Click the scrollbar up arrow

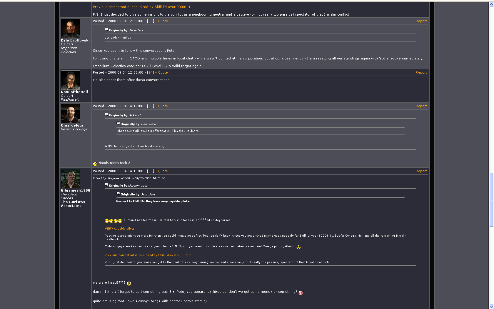491,5
